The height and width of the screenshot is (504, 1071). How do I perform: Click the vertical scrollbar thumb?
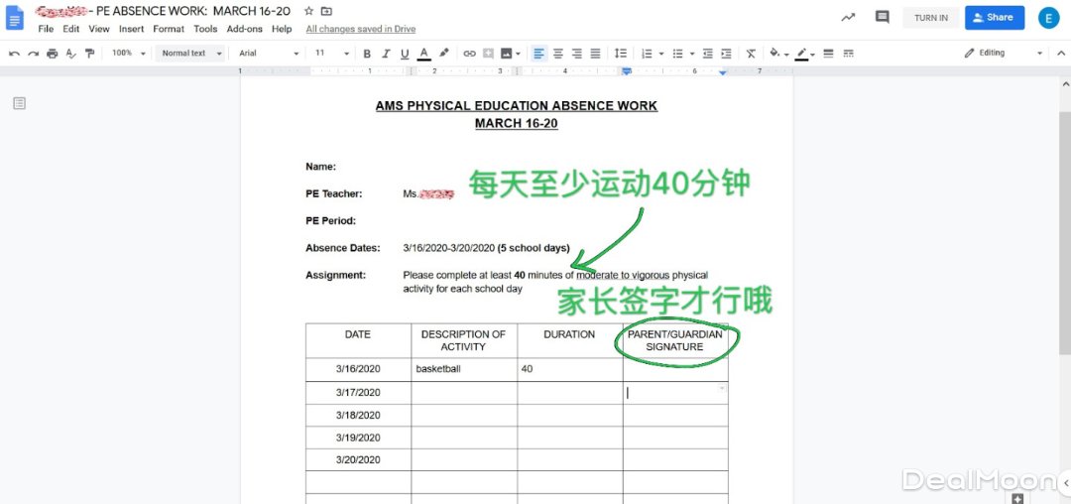pos(1064,232)
